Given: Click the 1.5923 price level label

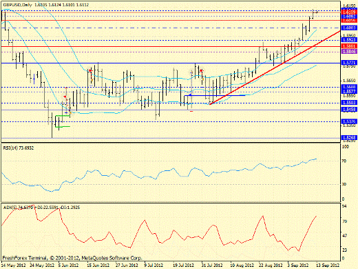Looking at the screenshot, I should [349, 40].
